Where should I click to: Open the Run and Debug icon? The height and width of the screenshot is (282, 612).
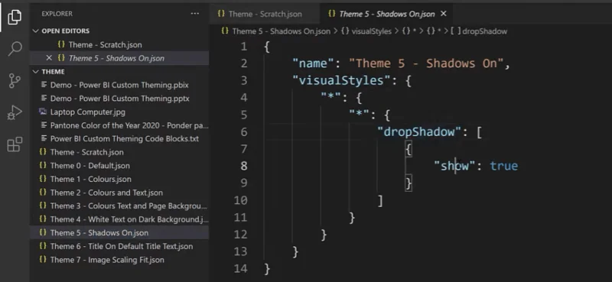(x=15, y=112)
